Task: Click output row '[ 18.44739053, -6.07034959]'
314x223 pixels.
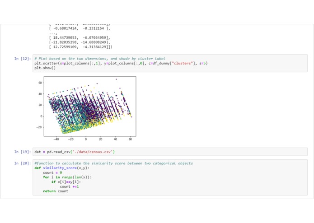Action: click(x=80, y=37)
